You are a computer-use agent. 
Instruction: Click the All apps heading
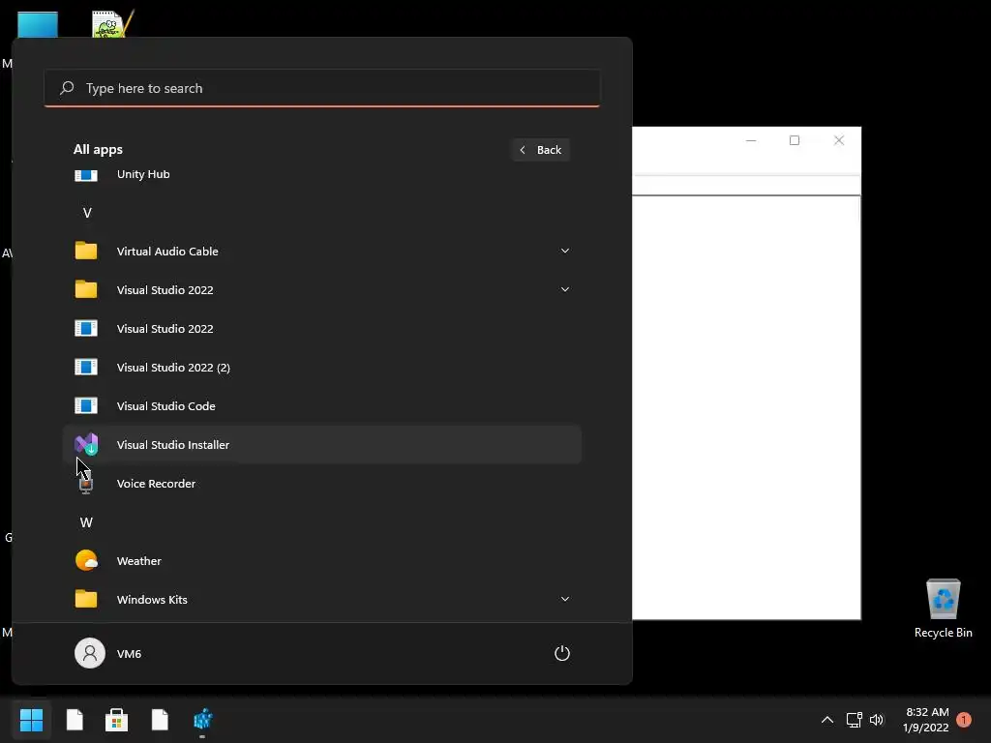tap(98, 150)
